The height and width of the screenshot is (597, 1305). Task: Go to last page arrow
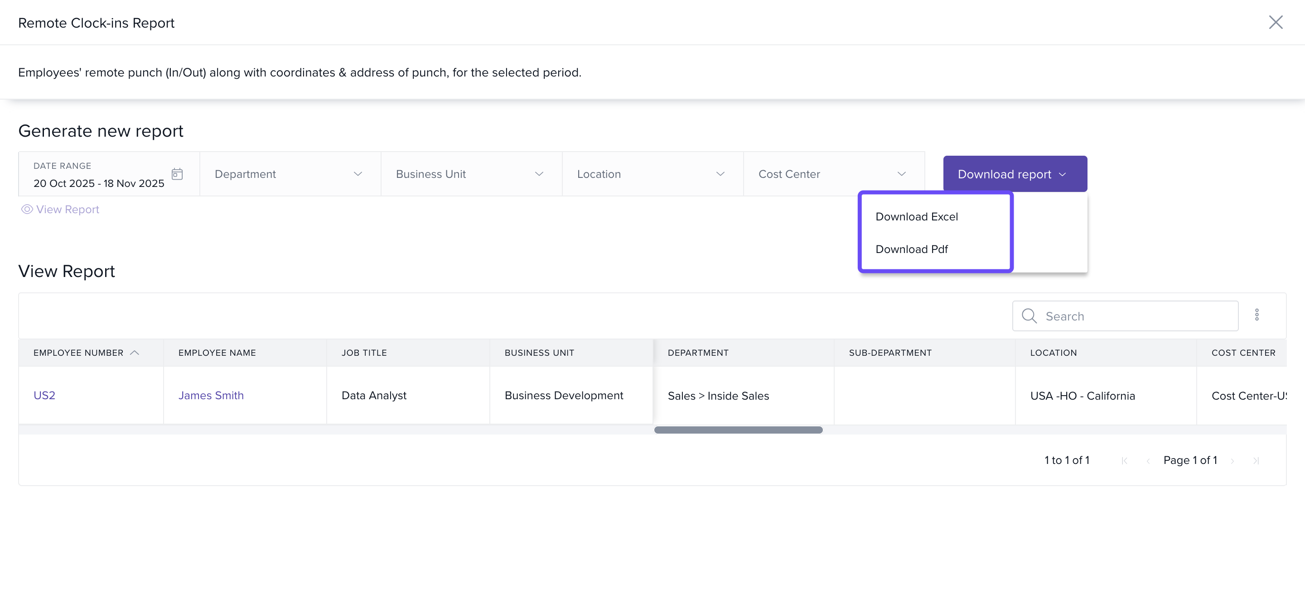1256,460
